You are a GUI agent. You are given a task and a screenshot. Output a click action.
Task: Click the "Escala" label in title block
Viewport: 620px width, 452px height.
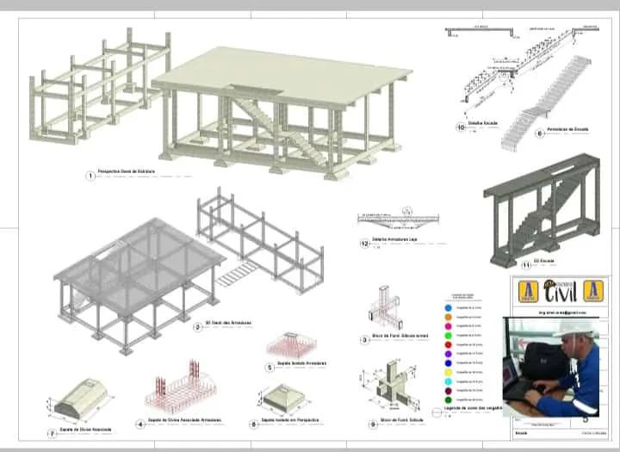pos(521,433)
